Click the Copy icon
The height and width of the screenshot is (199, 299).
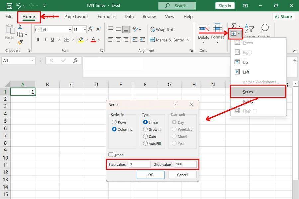20,34
